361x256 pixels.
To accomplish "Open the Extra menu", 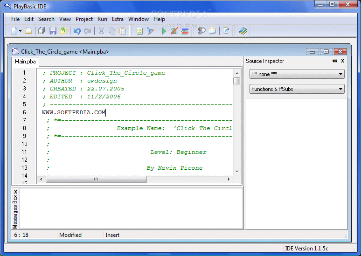I will [x=118, y=19].
